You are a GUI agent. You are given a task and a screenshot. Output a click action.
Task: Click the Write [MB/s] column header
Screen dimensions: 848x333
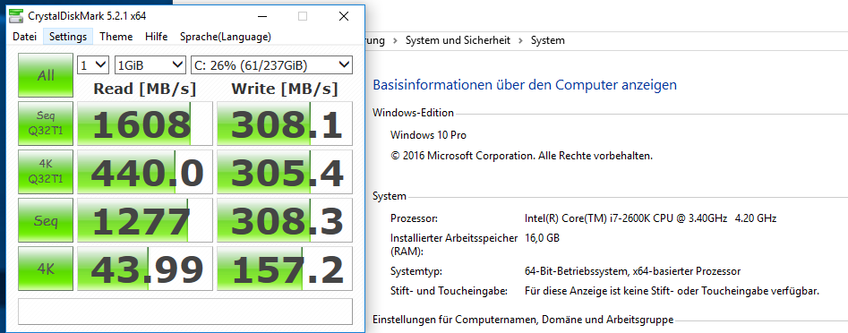pos(285,89)
